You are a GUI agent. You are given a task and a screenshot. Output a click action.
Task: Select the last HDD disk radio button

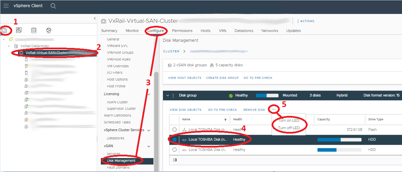174,150
